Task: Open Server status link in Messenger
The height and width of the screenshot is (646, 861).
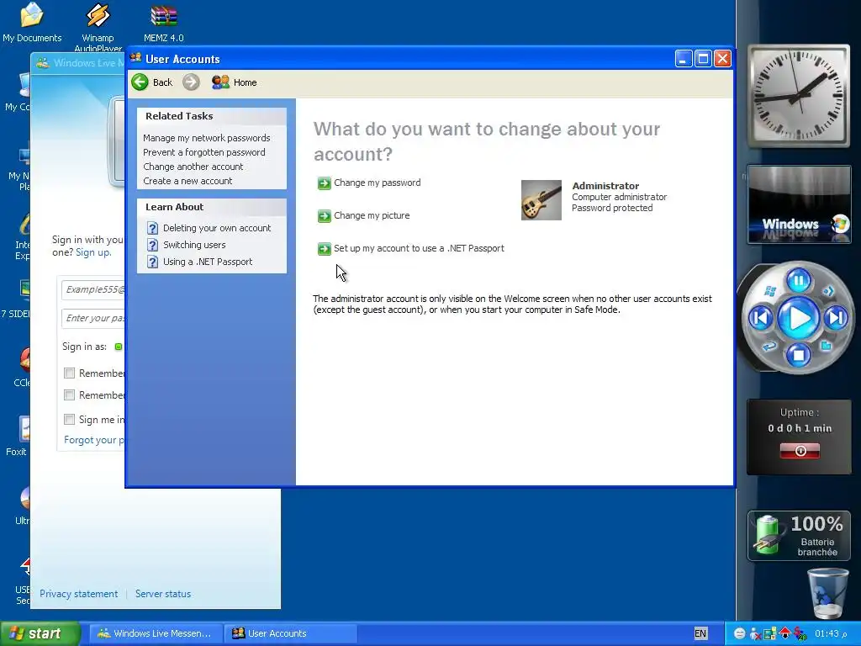Action: pos(163,594)
